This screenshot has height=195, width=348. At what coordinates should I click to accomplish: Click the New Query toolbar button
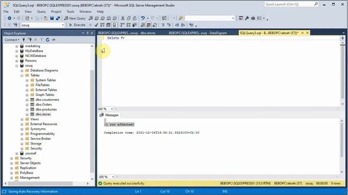[75, 18]
